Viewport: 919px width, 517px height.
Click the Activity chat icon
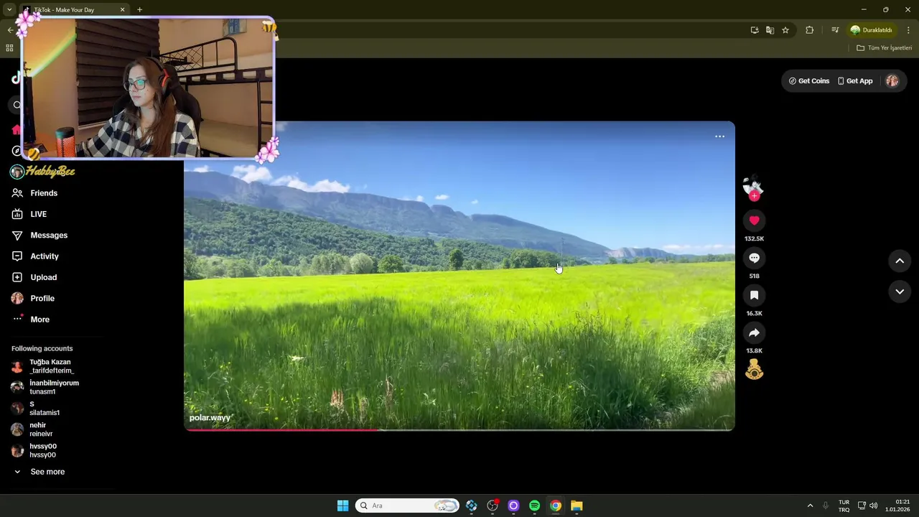17,256
